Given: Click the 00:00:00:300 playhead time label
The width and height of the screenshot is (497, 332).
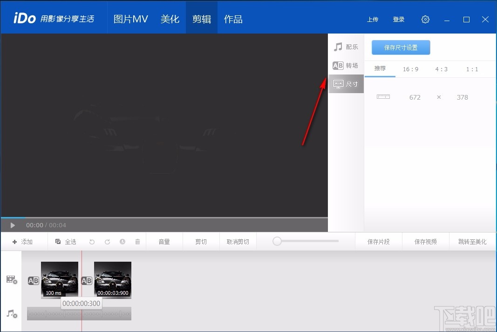Looking at the screenshot, I should tap(81, 303).
